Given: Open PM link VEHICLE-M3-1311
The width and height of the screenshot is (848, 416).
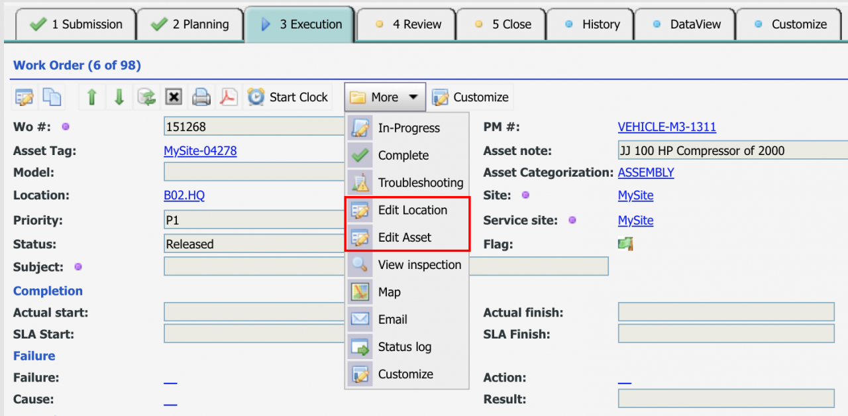Looking at the screenshot, I should pyautogui.click(x=666, y=127).
